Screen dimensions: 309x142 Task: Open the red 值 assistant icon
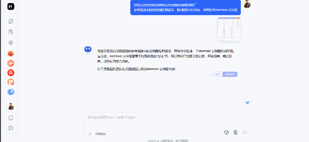pos(11,73)
